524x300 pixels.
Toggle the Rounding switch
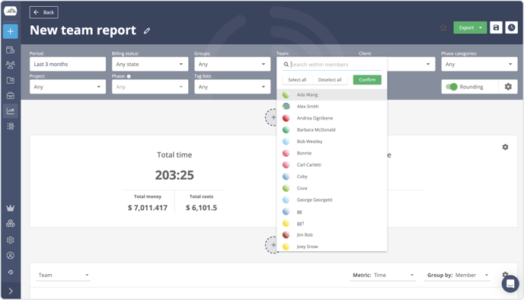[x=452, y=87]
